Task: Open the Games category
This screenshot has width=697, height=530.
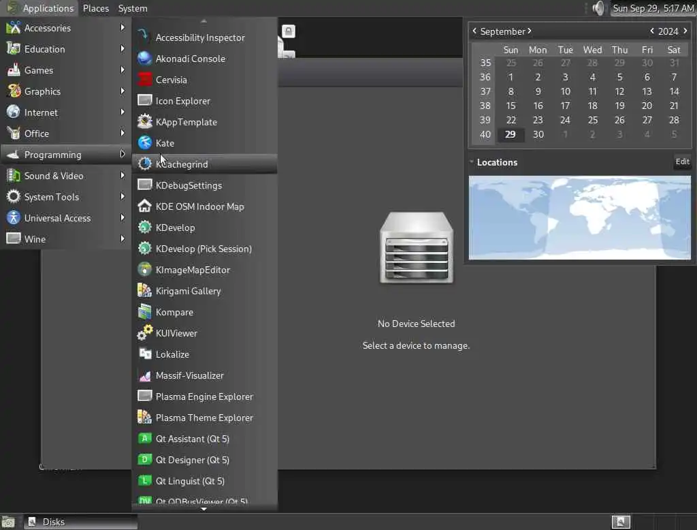Action: (66, 70)
